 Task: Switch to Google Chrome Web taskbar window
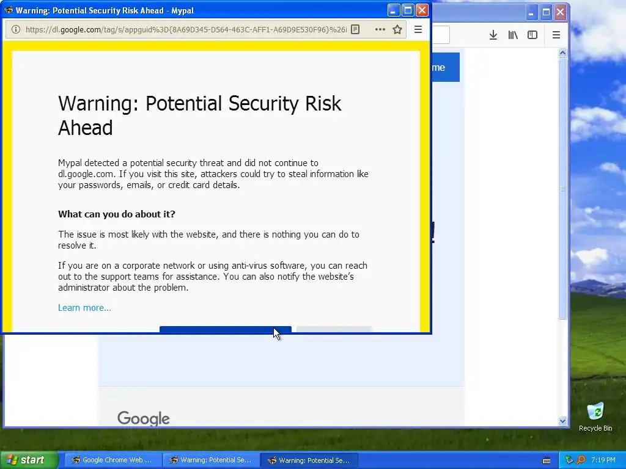tap(112, 460)
